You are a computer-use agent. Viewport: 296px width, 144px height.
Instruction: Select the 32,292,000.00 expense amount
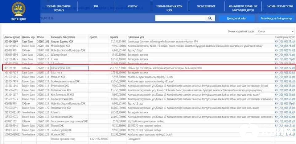118,134
